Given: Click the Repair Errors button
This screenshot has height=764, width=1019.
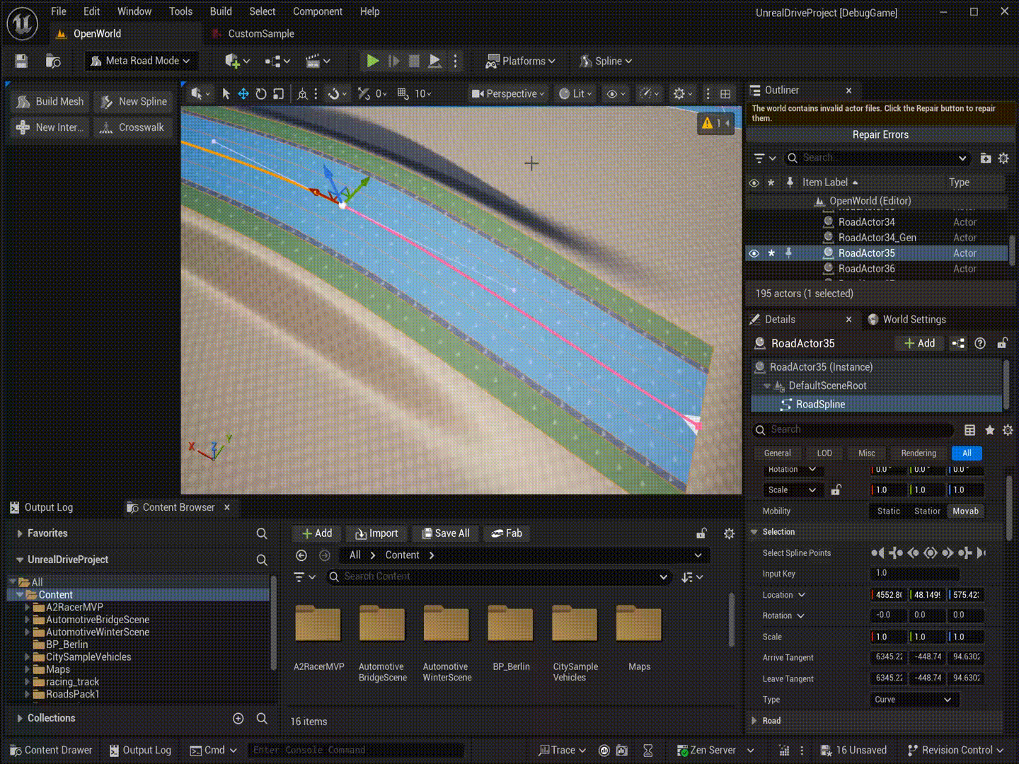Looking at the screenshot, I should pos(880,135).
